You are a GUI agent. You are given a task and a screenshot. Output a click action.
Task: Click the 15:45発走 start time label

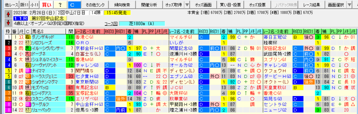coord(117,13)
